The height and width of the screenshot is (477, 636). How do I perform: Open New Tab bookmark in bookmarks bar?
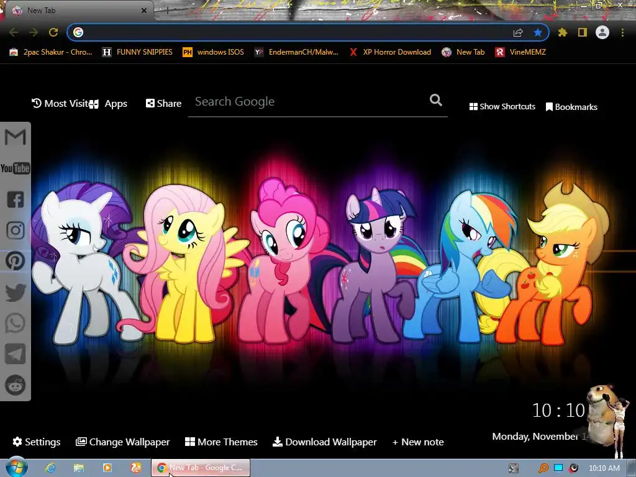click(x=463, y=52)
